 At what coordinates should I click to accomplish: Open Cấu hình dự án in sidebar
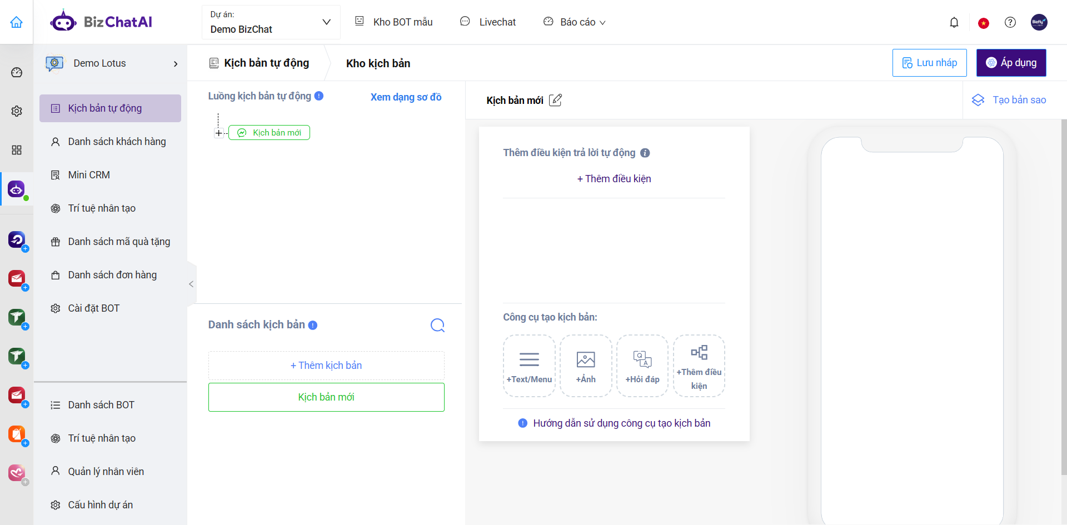click(110, 505)
